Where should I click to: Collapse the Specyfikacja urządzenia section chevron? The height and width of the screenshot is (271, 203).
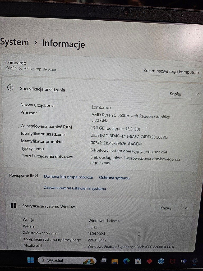pyautogui.click(x=198, y=94)
